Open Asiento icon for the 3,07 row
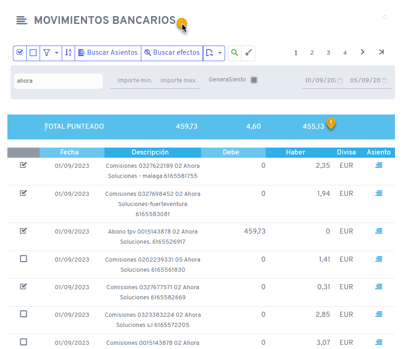Screen dimensions: 412x349 pyautogui.click(x=379, y=343)
